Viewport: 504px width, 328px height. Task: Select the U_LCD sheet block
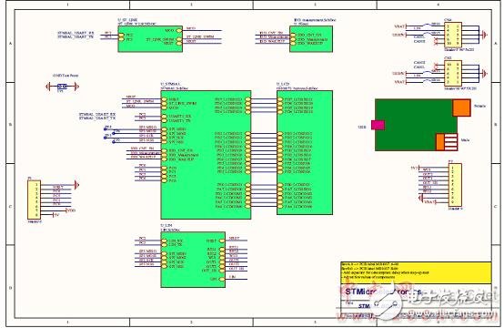pos(305,152)
